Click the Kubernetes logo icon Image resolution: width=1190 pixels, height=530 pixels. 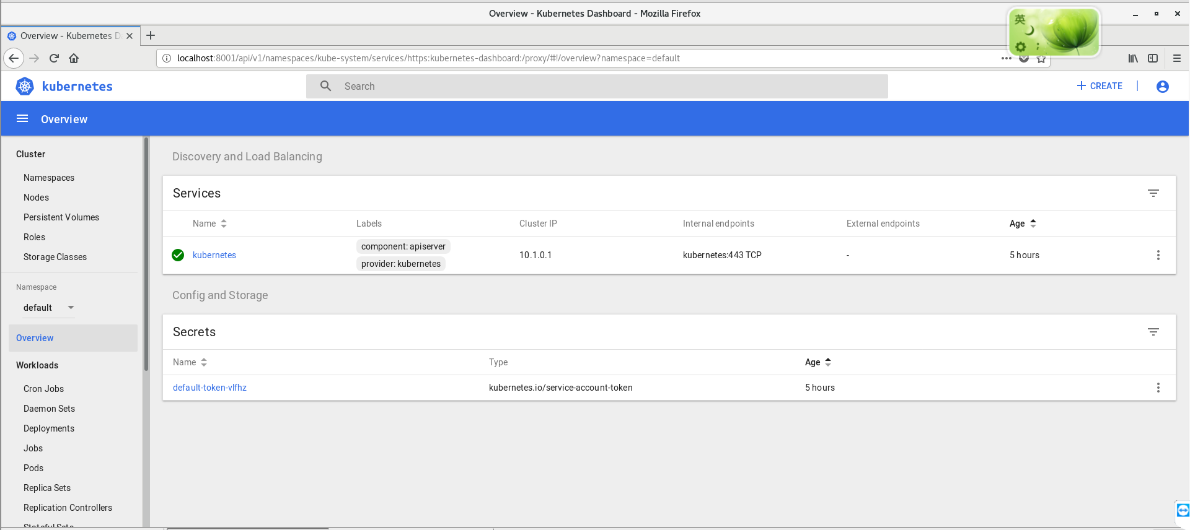tap(25, 86)
